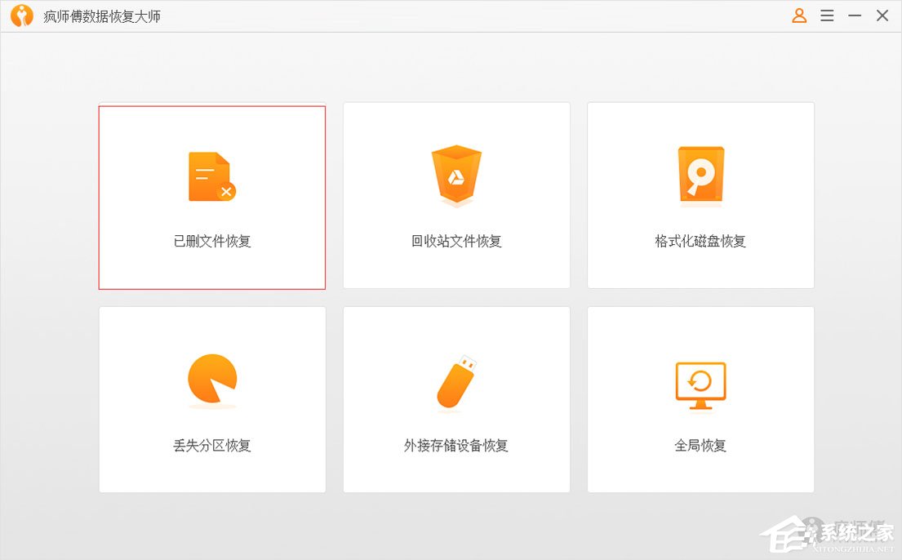Enter 全局恢复 mode

pos(700,400)
